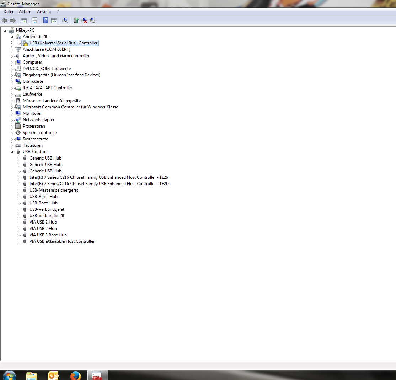
Task: Toggle the show/hide action pane icon
Action: click(x=54, y=21)
